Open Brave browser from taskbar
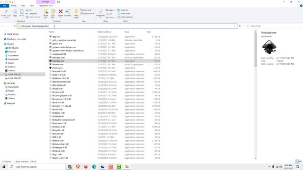Screen dimensions: 303x170 pos(78,167)
